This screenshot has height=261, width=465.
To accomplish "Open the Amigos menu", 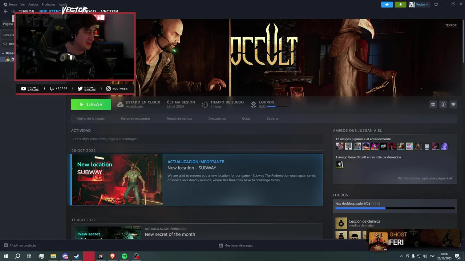I will (33, 4).
